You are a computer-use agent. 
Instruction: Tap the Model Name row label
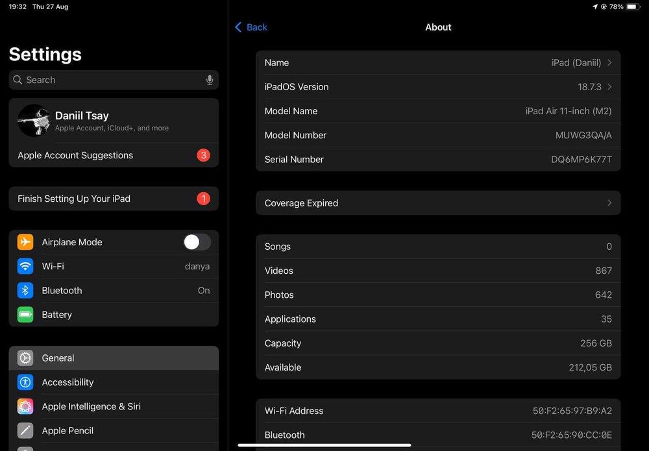[x=291, y=111]
